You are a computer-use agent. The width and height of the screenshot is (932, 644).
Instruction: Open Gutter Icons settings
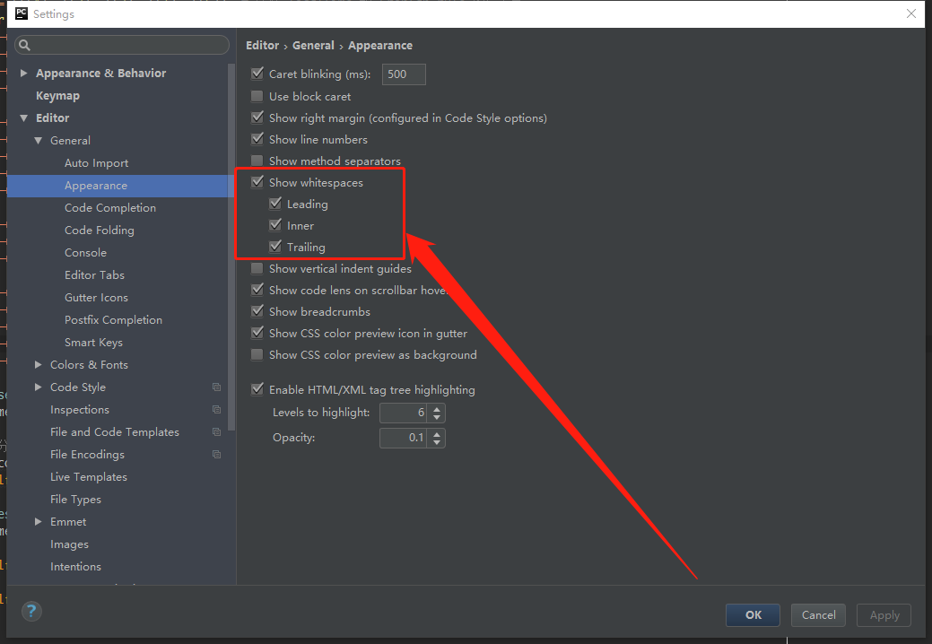click(x=96, y=298)
